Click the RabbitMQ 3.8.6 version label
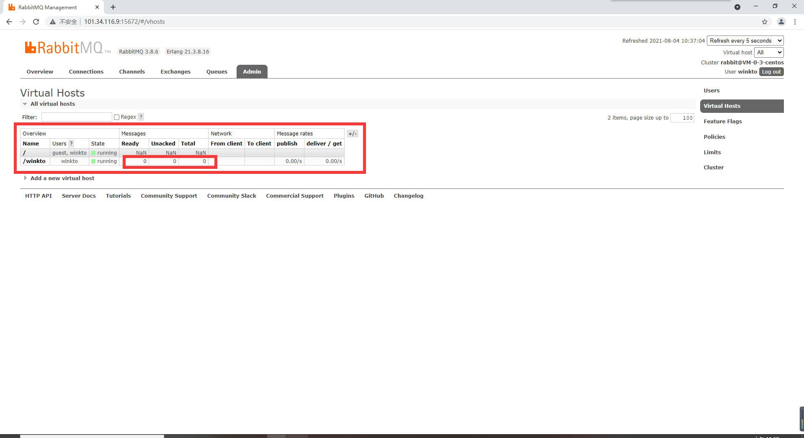Screen dimensions: 804x438 [139, 51]
